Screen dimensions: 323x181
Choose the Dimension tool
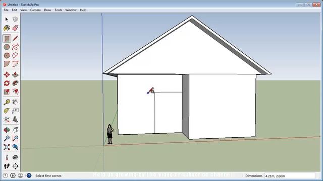tap(15, 102)
